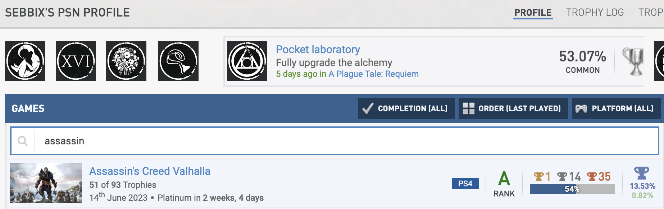The width and height of the screenshot is (664, 209).
Task: Open the Completion (All) filter dropdown
Action: tap(406, 108)
